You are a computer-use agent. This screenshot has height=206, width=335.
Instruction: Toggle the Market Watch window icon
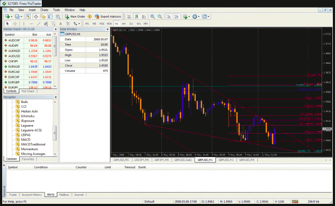coord(28,17)
